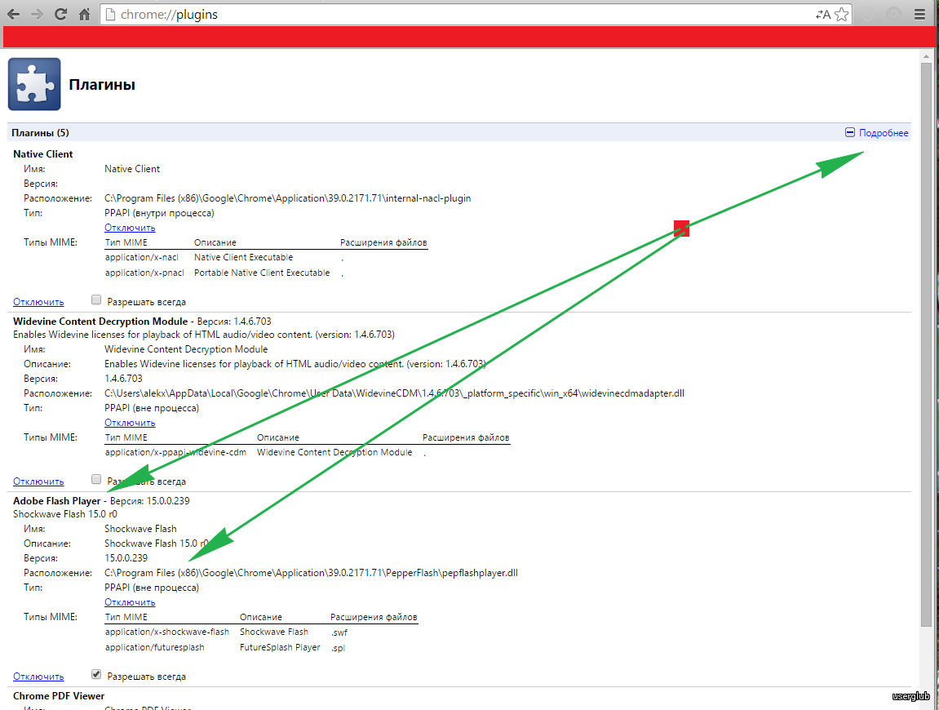The image size is (939, 710).
Task: Click the page icon in the address bar
Action: click(110, 15)
